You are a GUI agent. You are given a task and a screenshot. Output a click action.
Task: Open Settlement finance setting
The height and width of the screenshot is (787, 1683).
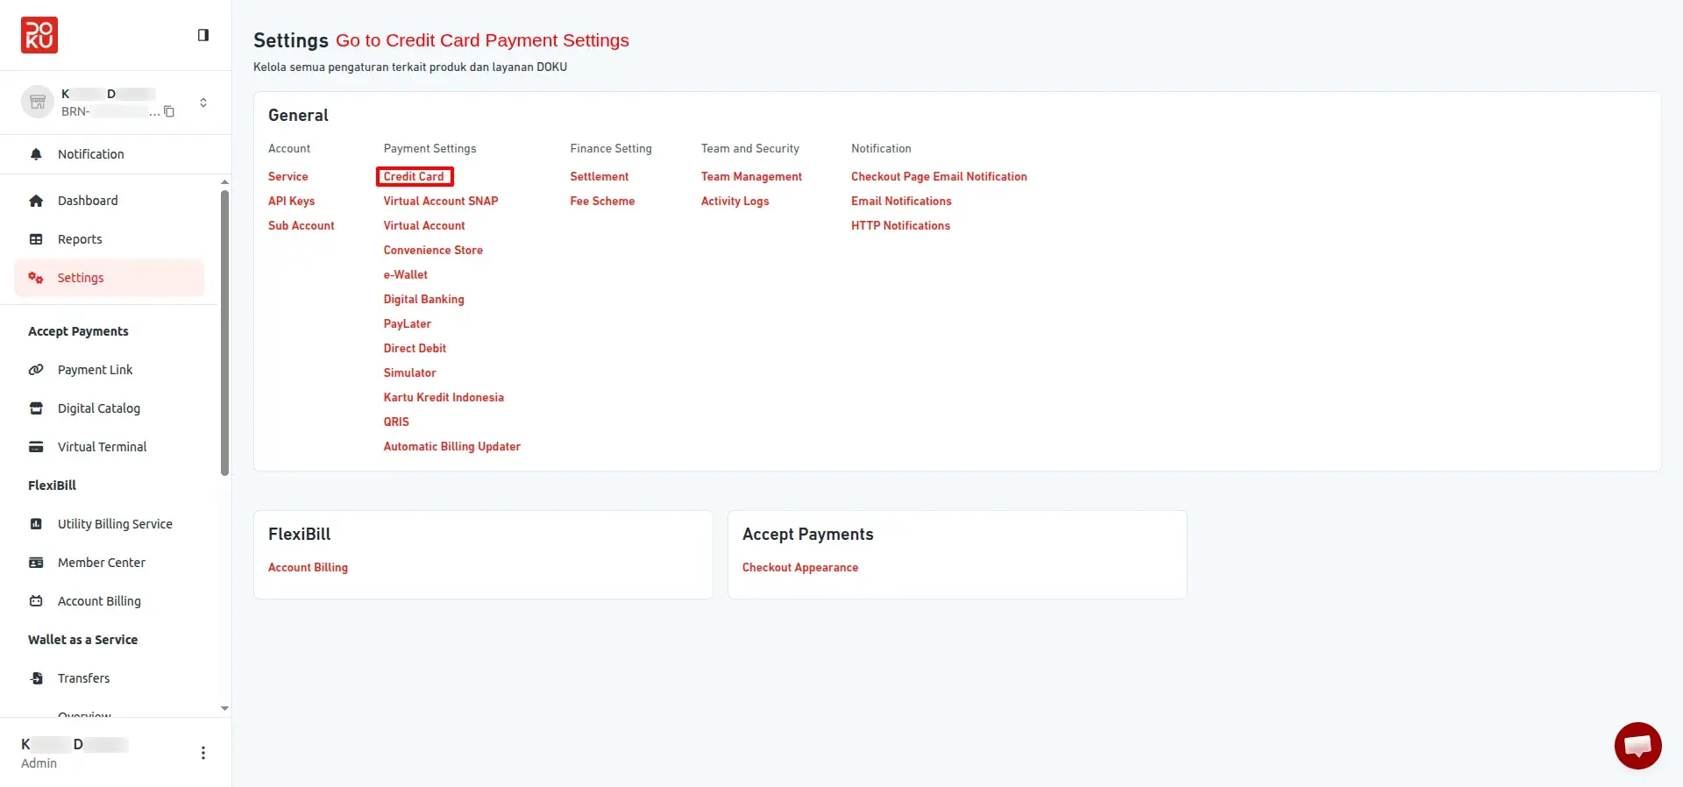tap(599, 176)
